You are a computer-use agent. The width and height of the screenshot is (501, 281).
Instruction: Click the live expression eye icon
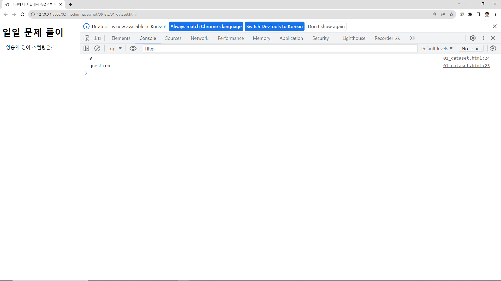(x=133, y=49)
